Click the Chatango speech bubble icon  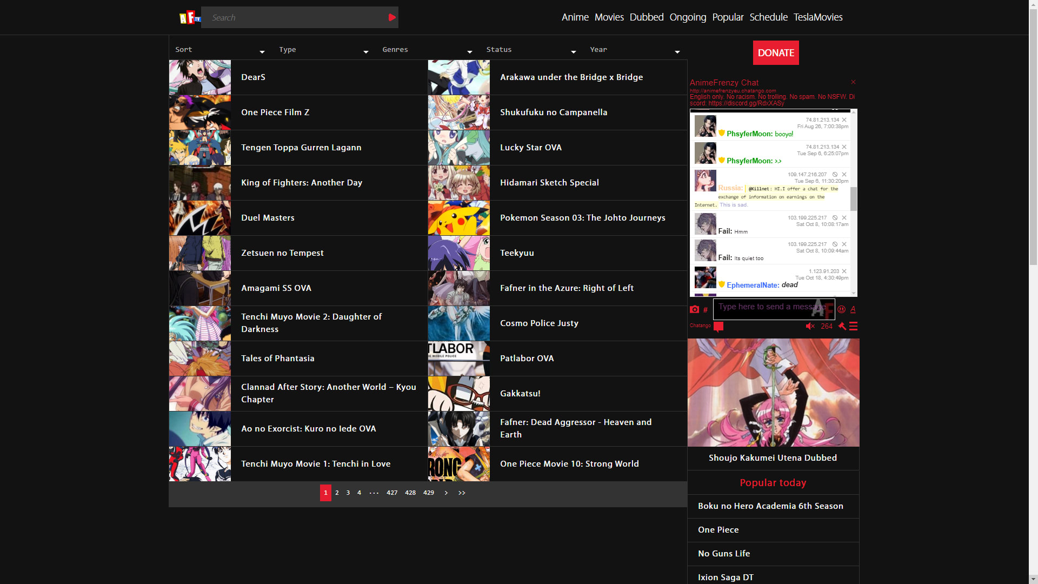point(718,327)
